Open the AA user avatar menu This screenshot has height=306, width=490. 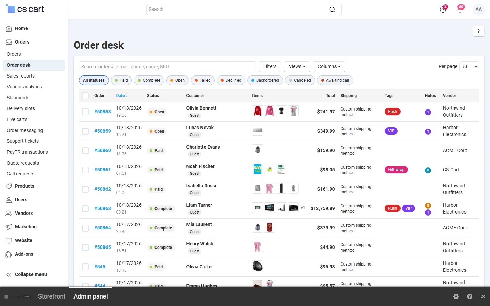[x=479, y=10]
